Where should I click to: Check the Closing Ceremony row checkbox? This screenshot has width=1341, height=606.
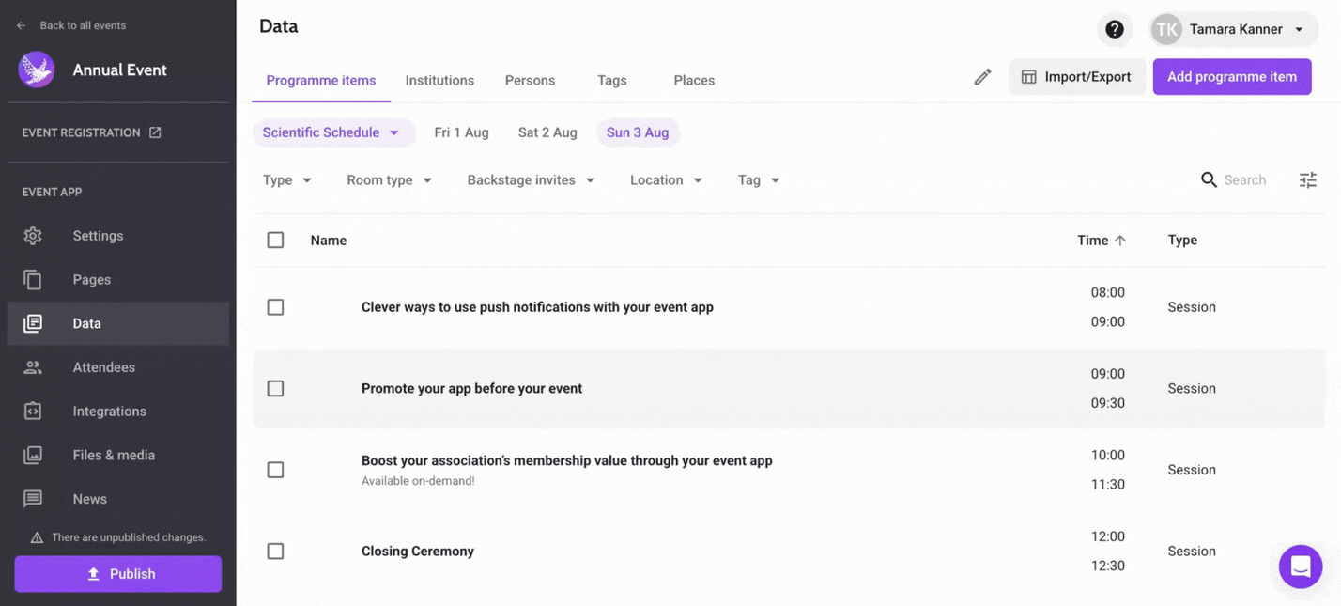(275, 552)
